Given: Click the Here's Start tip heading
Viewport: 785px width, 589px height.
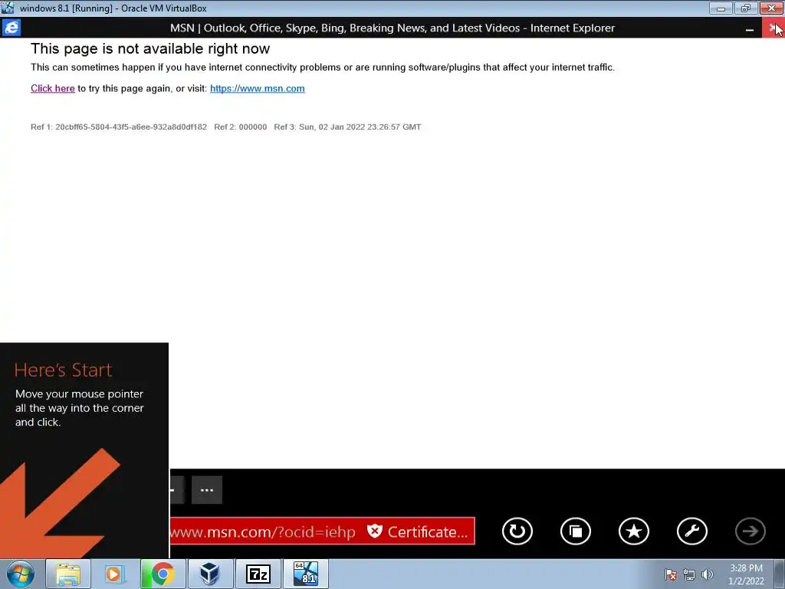Looking at the screenshot, I should click(x=63, y=370).
